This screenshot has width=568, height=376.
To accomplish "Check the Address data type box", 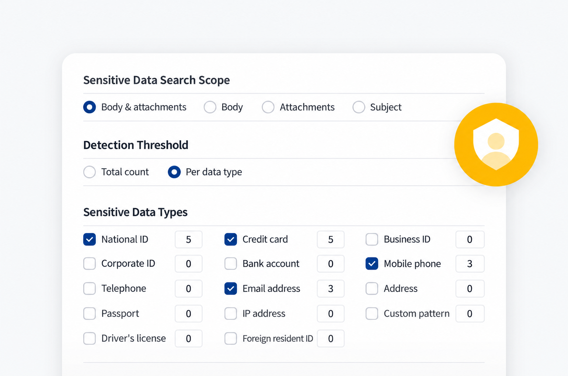I will [372, 289].
